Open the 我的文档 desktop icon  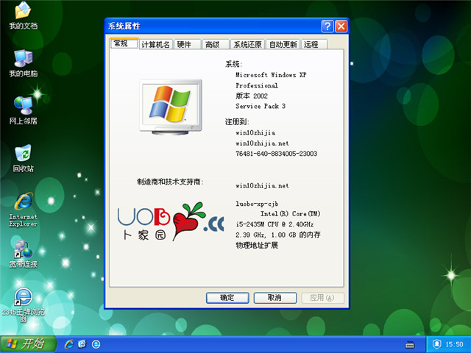23,15
